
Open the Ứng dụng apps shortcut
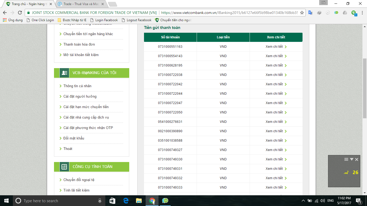(13, 20)
